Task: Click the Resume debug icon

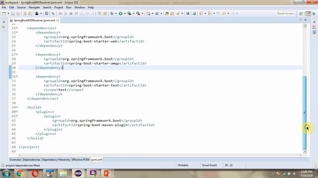Action: (x=61, y=13)
